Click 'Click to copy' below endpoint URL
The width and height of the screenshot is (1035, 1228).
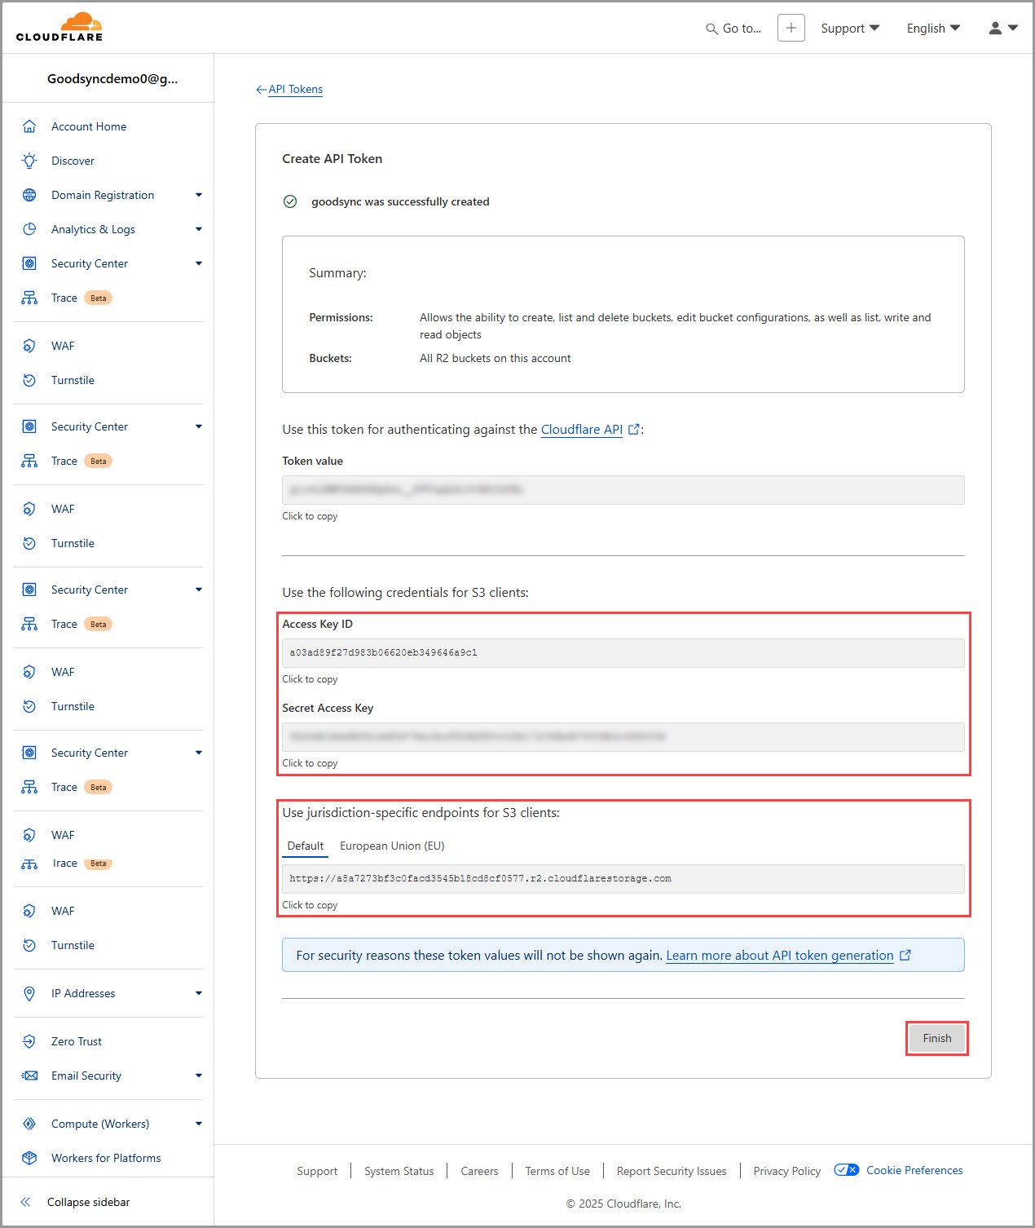[x=310, y=905]
